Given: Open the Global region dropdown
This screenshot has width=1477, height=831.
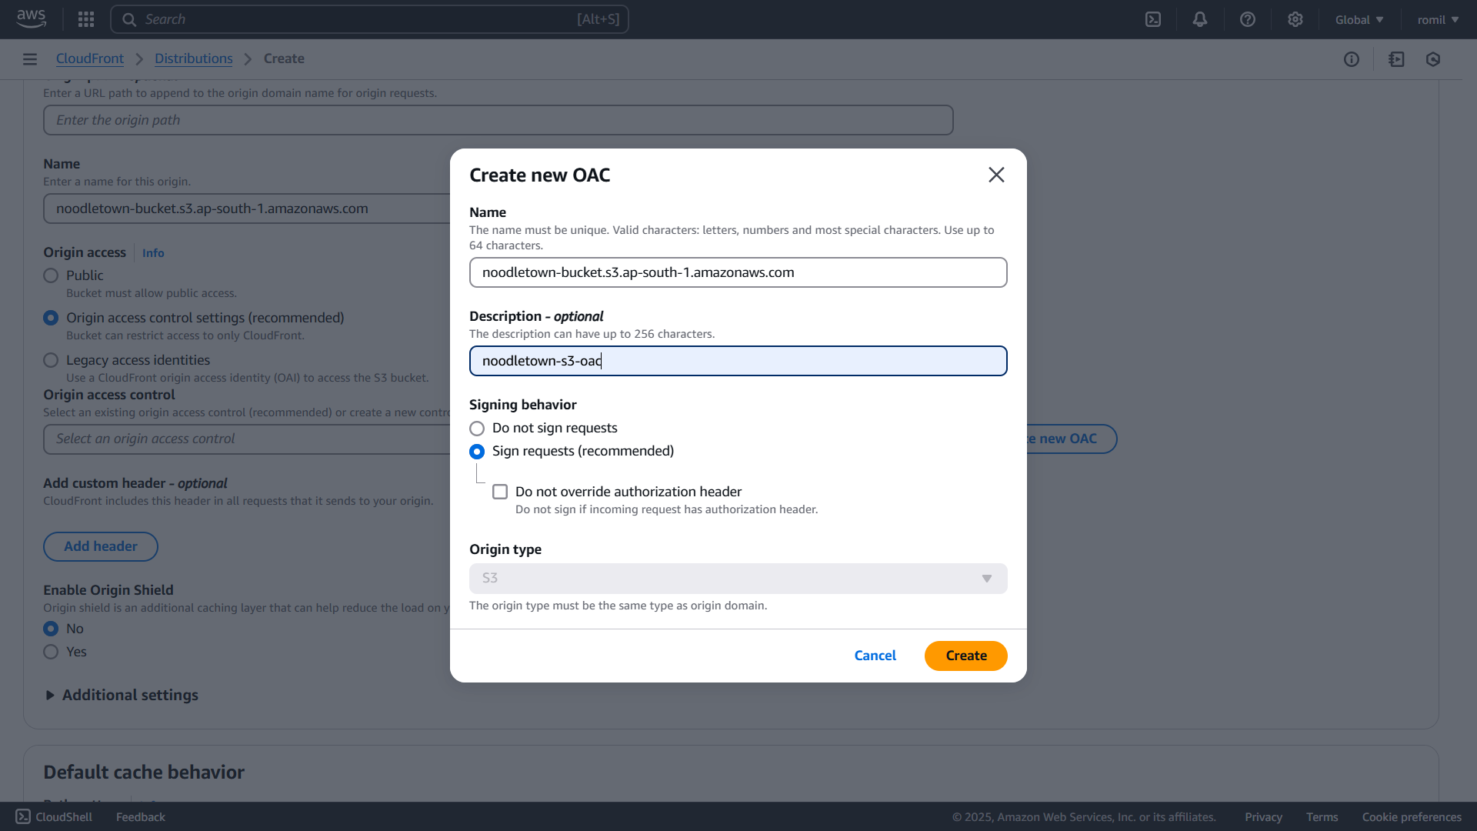Looking at the screenshot, I should click(x=1359, y=19).
